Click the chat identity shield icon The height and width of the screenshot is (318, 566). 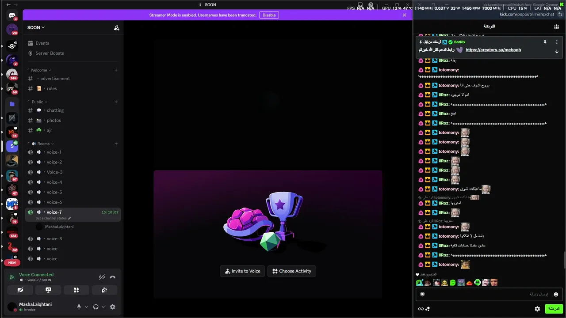pyautogui.click(x=422, y=294)
